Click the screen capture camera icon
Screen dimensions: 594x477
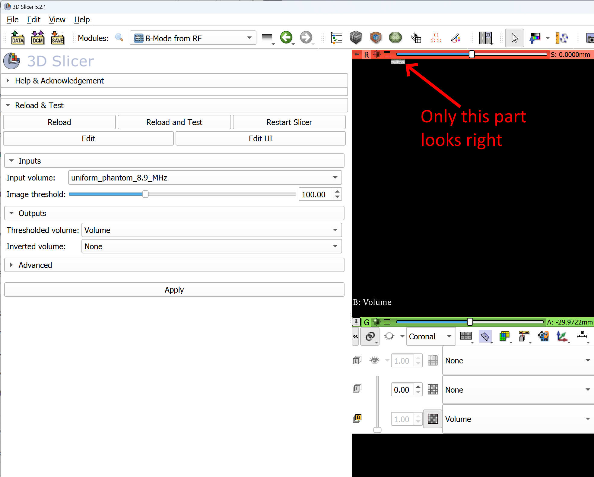590,38
